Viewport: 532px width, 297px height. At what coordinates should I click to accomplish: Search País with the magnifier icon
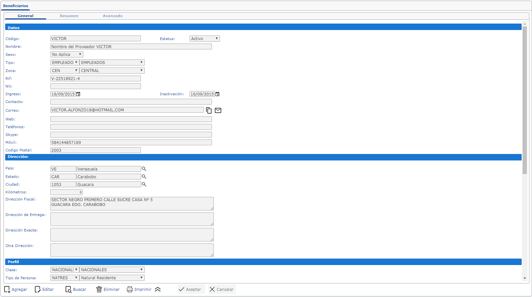pos(144,169)
